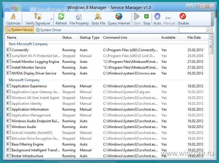Screen dimensions: 219x163
Task: Select the Background Intelligent Transfer service name
Action: pyautogui.click(x=36, y=150)
